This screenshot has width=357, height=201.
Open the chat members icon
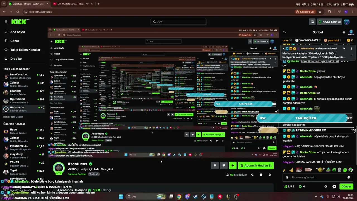pos(344,32)
